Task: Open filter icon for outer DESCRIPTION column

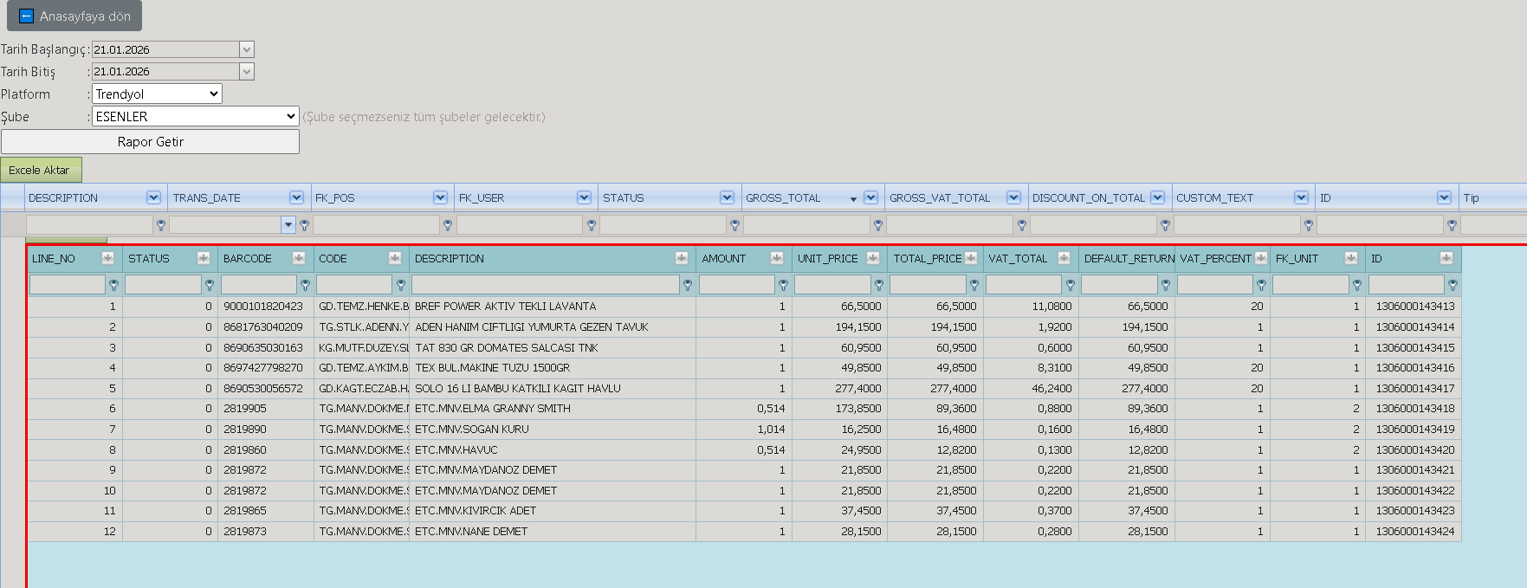Action: [x=161, y=225]
